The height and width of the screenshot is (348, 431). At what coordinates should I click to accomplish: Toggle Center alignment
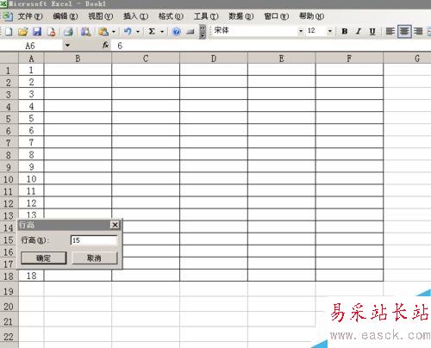point(404,31)
